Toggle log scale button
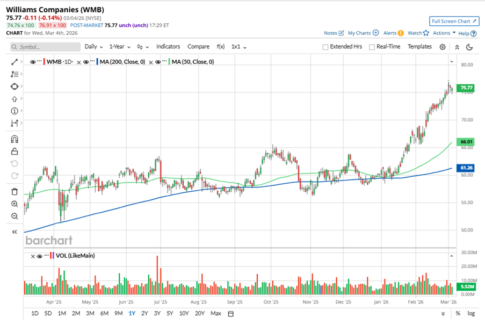 point(471,314)
